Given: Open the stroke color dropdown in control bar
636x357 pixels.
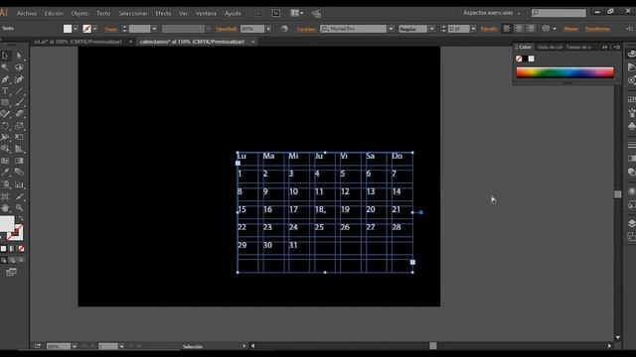Looking at the screenshot, I should [95, 29].
